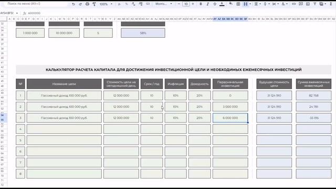336x189 pixels.
Task: Select monthly investment value 82 758
Action: click(x=314, y=96)
